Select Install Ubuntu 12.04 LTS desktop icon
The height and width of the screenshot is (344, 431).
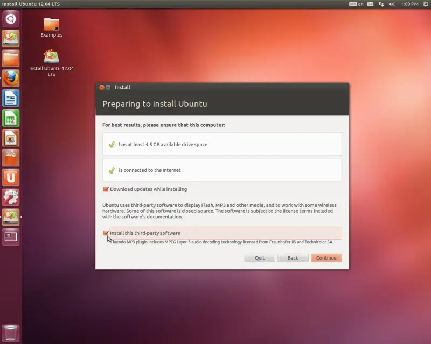[51, 63]
